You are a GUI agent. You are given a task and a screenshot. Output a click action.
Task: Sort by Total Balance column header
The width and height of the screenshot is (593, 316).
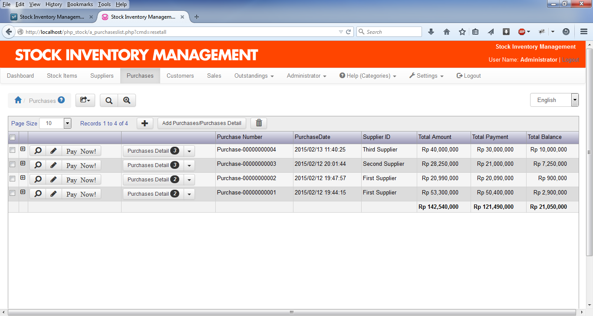click(544, 137)
